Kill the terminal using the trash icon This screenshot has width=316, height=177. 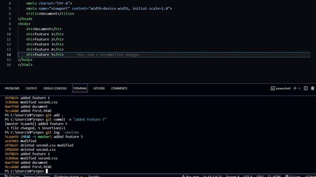click(313, 88)
